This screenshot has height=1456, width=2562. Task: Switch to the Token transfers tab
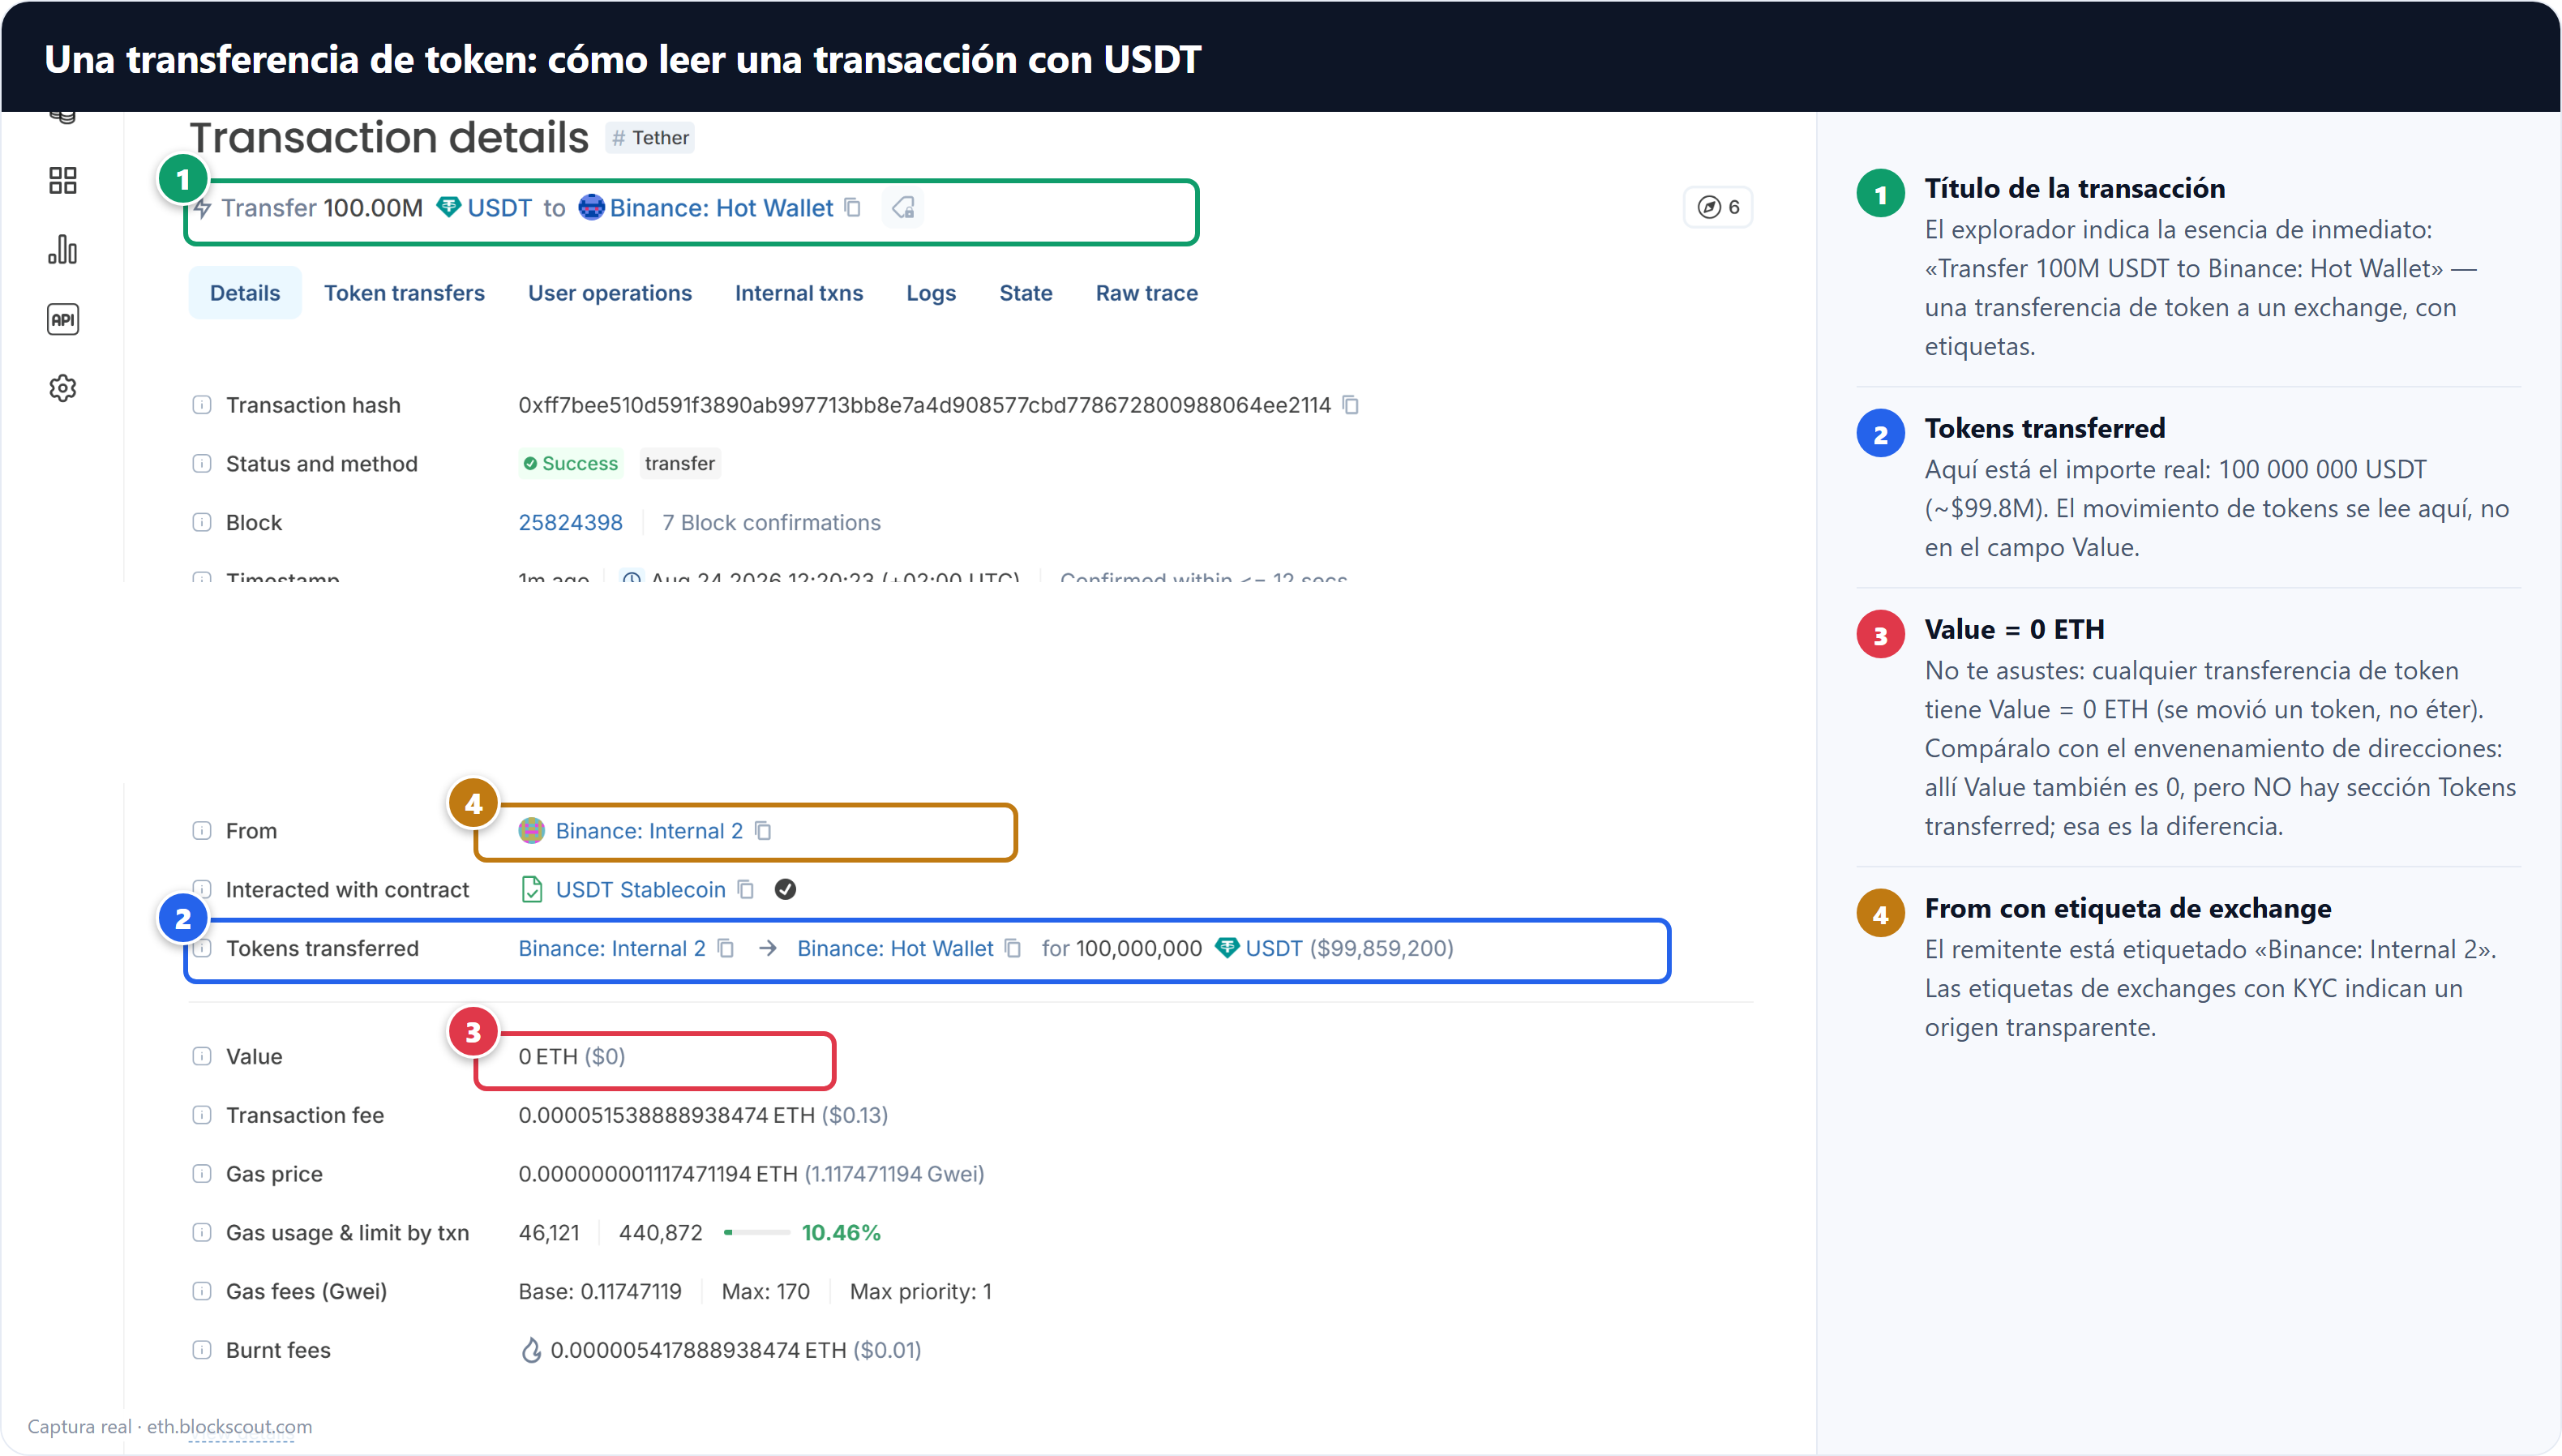click(x=404, y=293)
